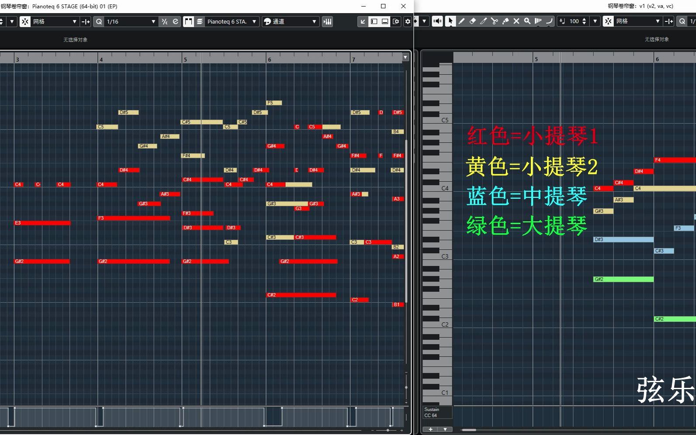The height and width of the screenshot is (435, 696).
Task: Select the Object Selection arrow tool
Action: (x=450, y=21)
